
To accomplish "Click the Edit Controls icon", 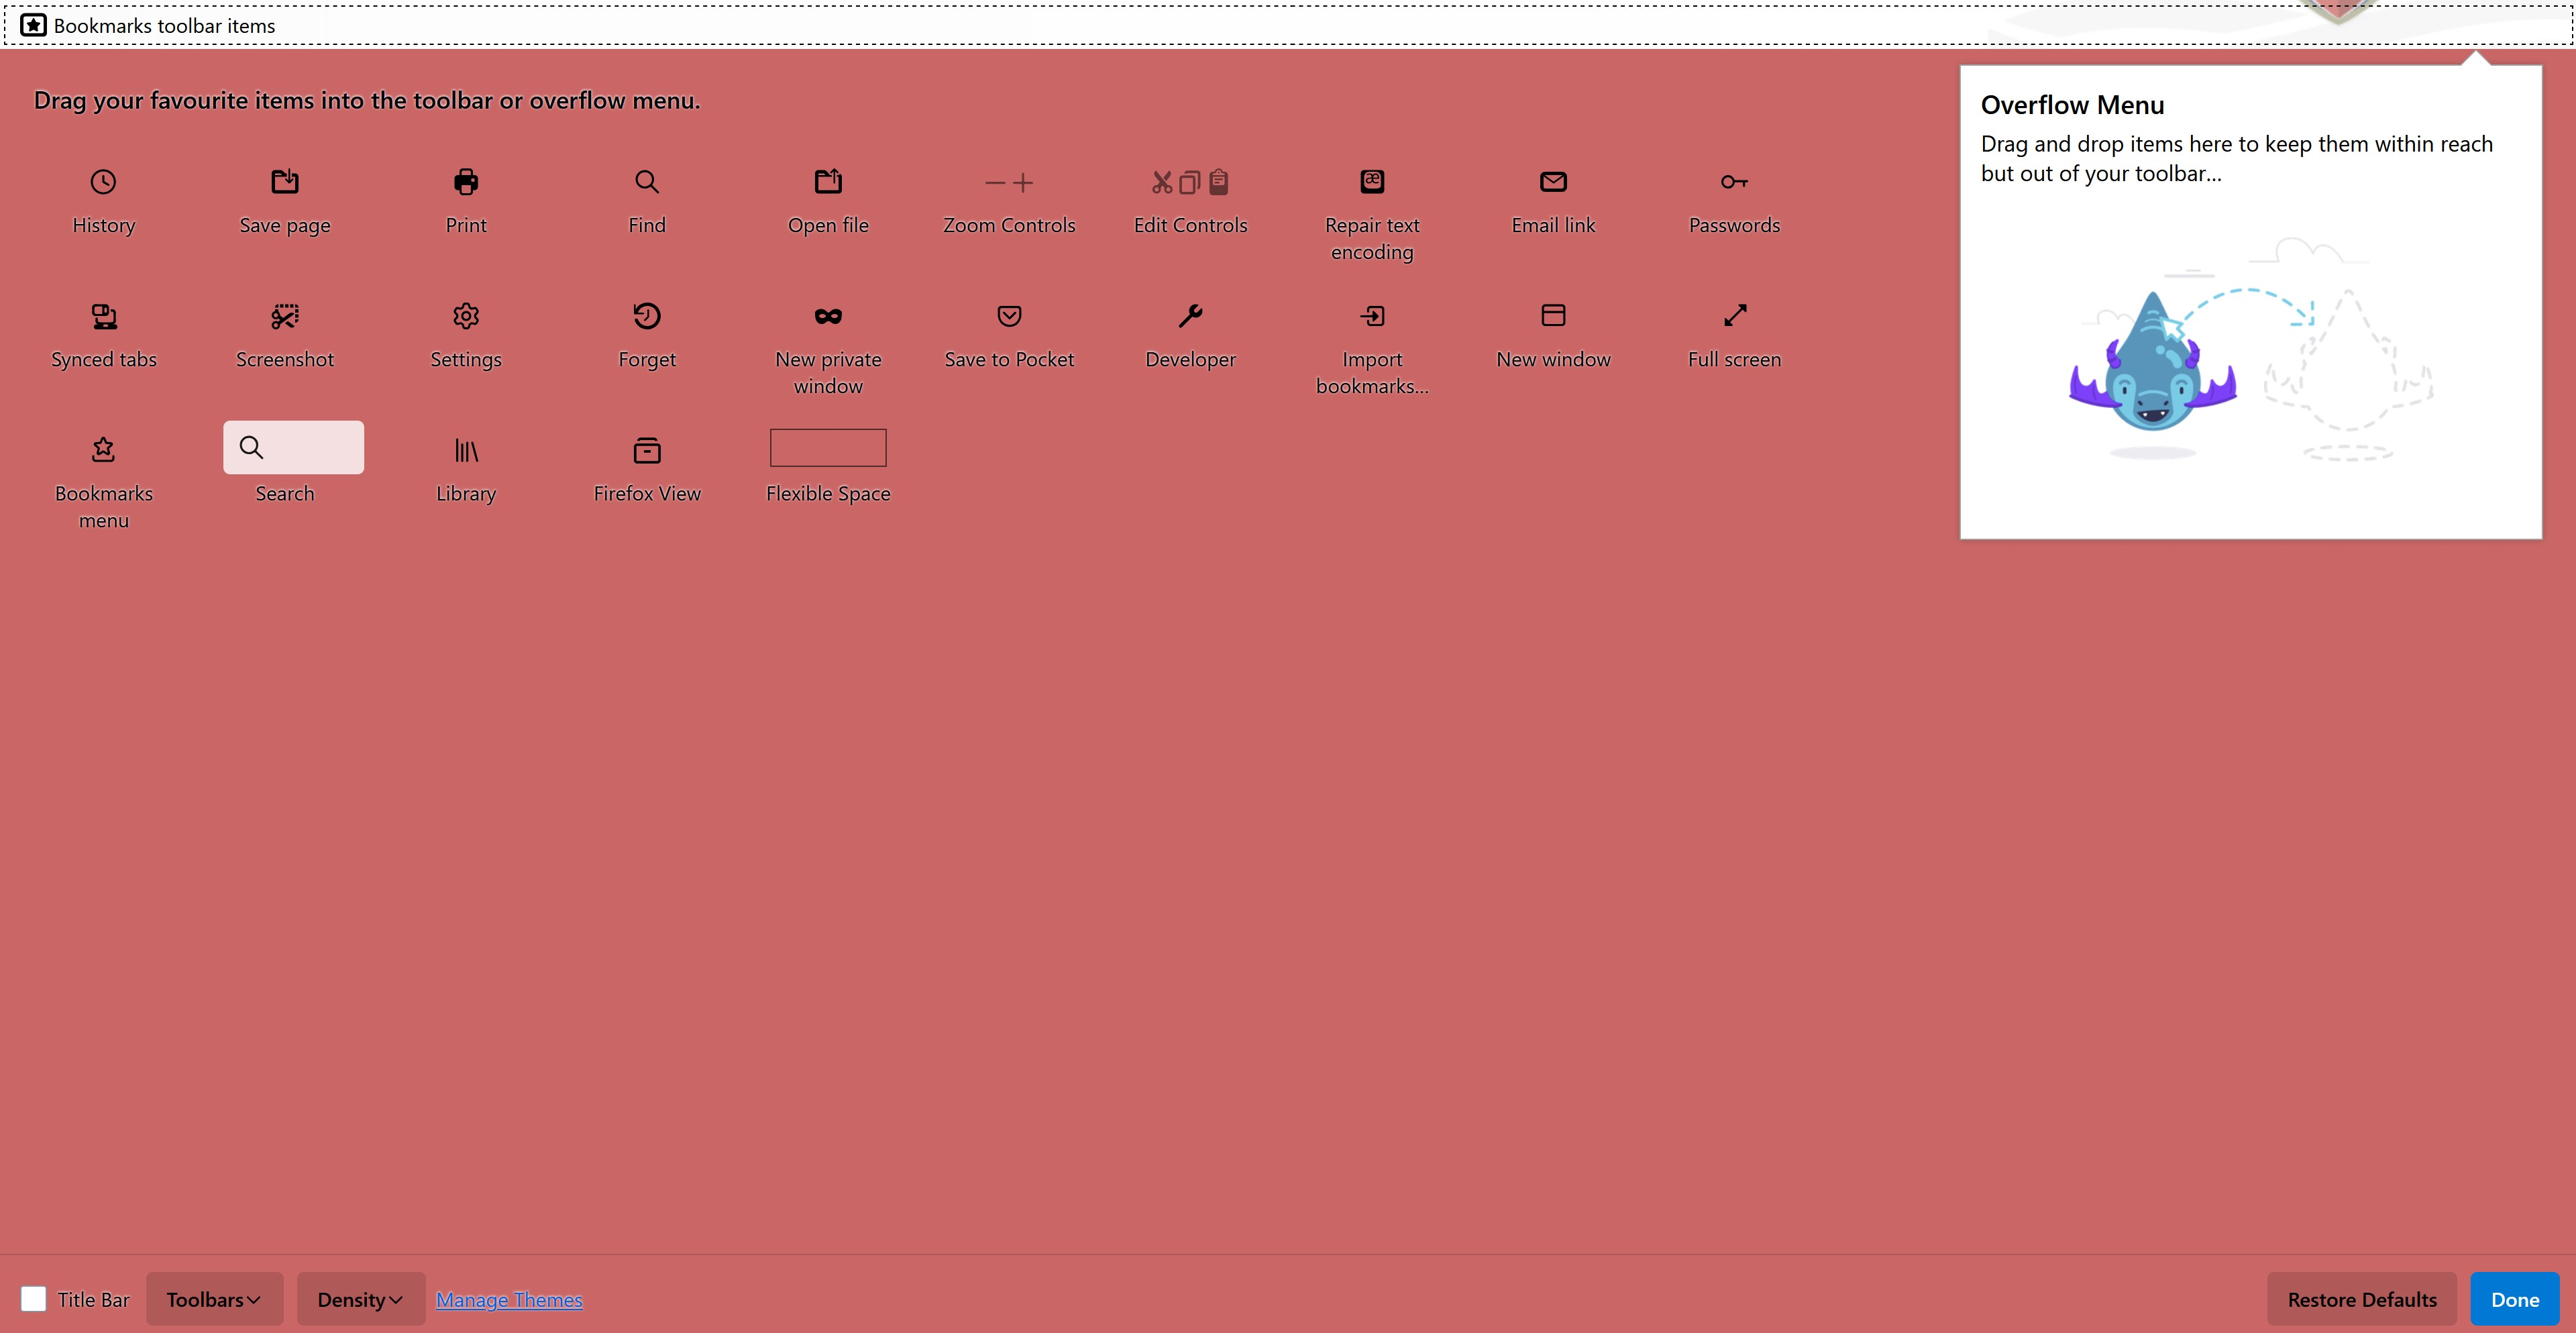I will (x=1190, y=182).
